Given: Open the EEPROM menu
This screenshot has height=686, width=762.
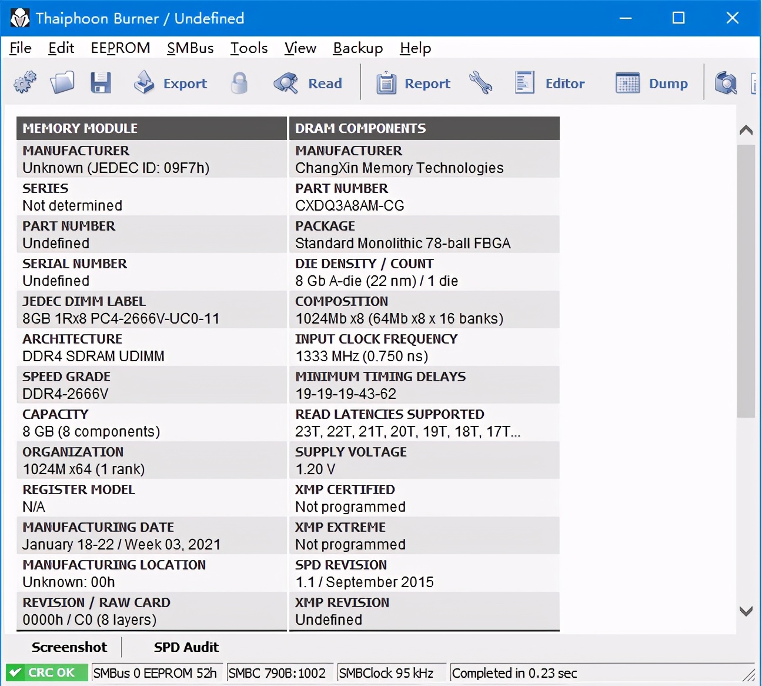Looking at the screenshot, I should pyautogui.click(x=121, y=48).
